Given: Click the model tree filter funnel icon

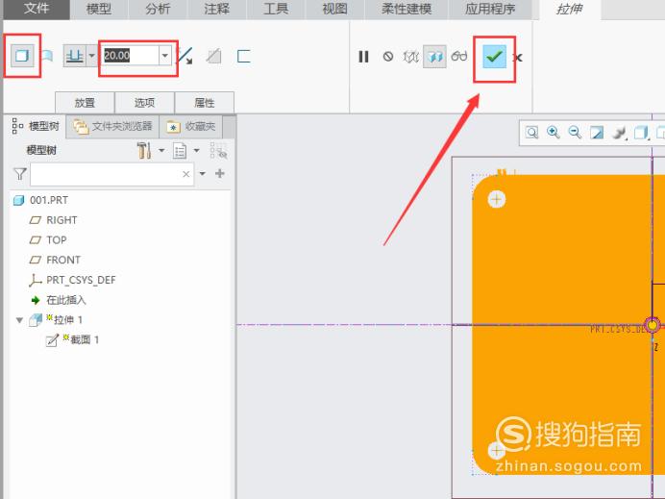Looking at the screenshot, I should [x=20, y=174].
